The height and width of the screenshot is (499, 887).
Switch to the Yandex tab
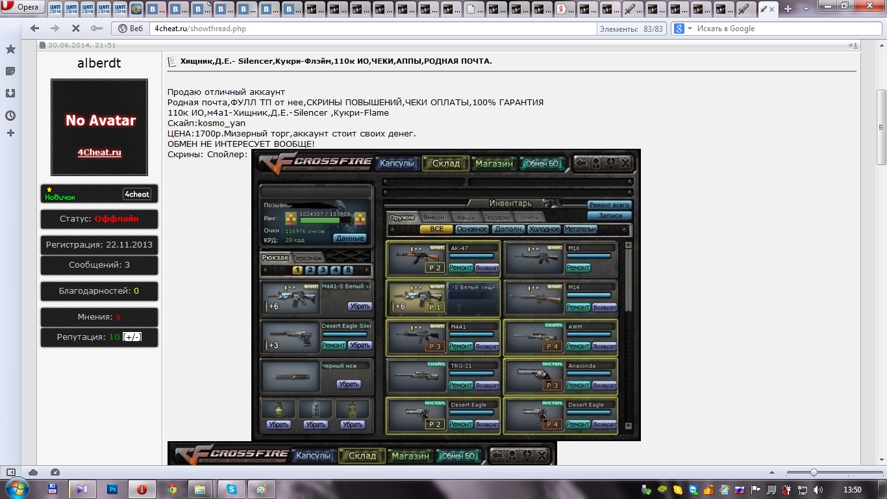(x=564, y=9)
